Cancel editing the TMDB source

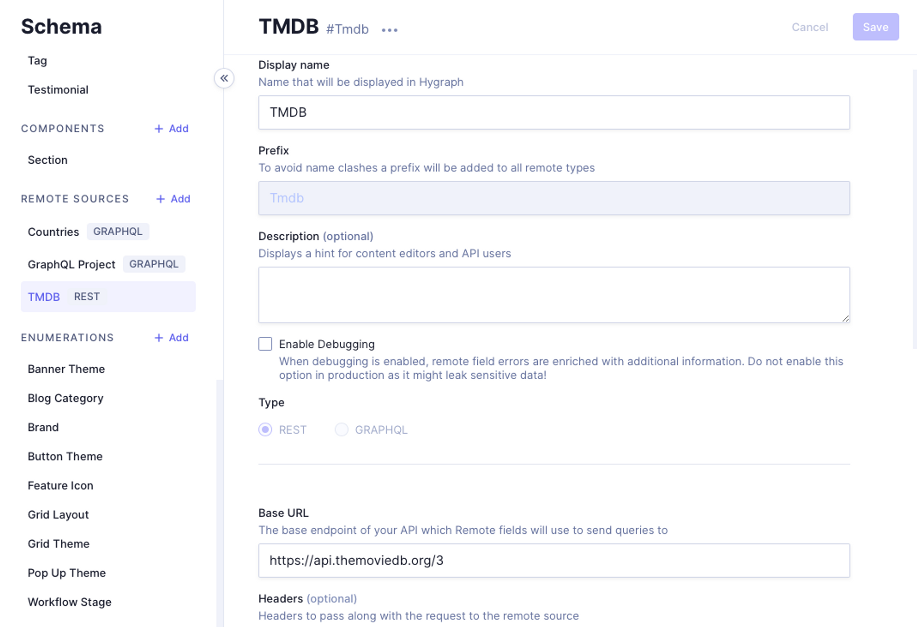pyautogui.click(x=810, y=27)
